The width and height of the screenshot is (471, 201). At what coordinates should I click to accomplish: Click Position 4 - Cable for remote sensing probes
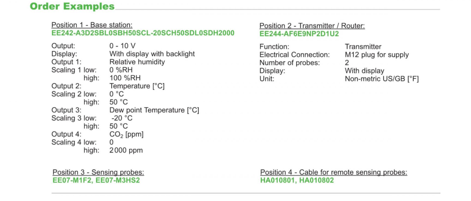[333, 172]
